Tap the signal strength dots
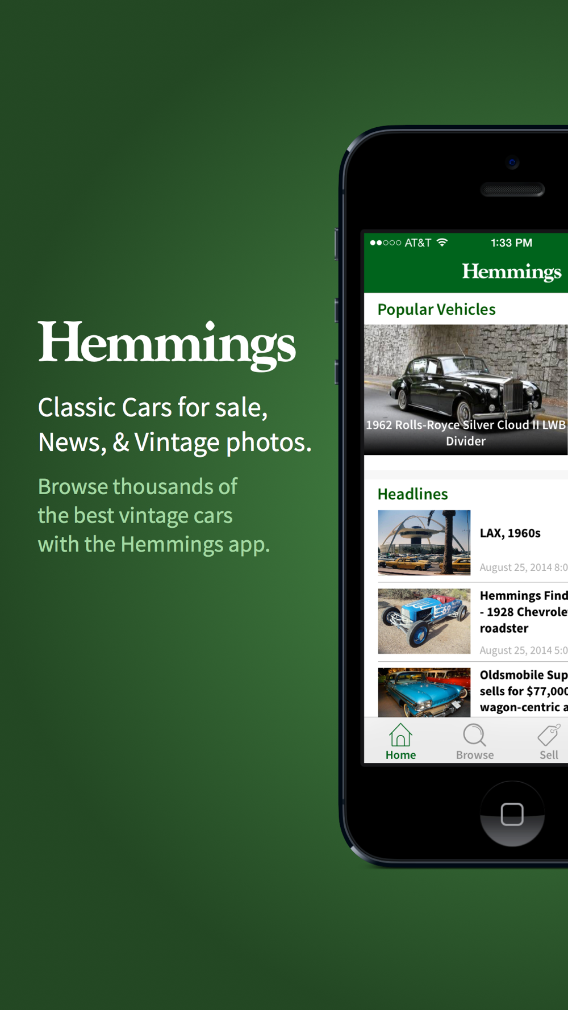The height and width of the screenshot is (1010, 568). (386, 243)
